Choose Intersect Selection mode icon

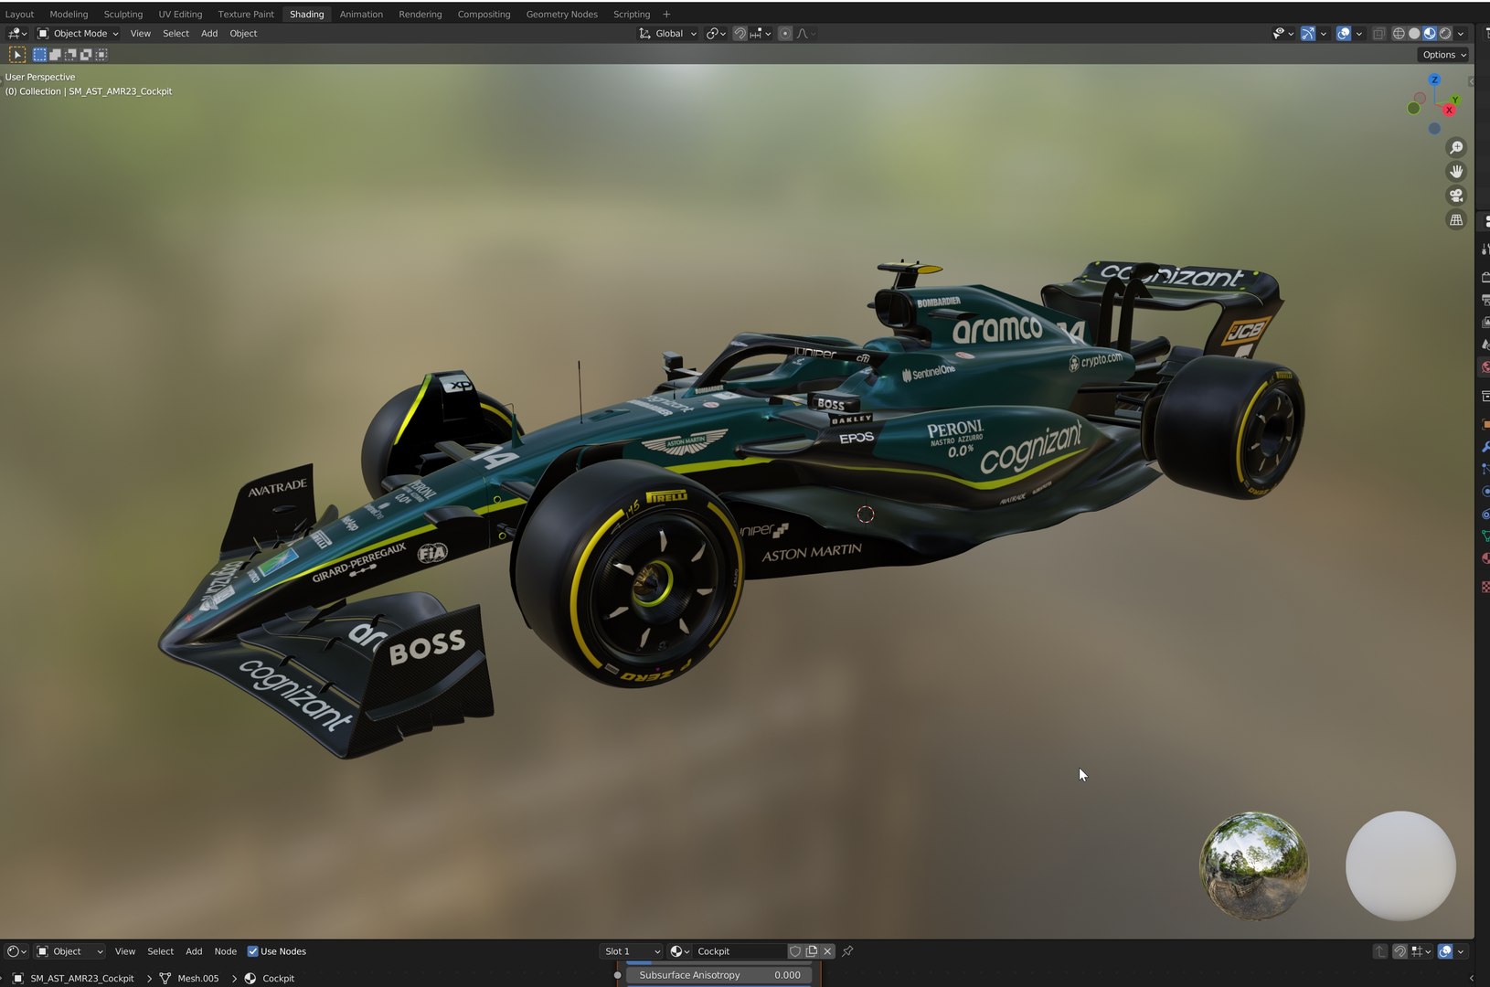click(101, 55)
